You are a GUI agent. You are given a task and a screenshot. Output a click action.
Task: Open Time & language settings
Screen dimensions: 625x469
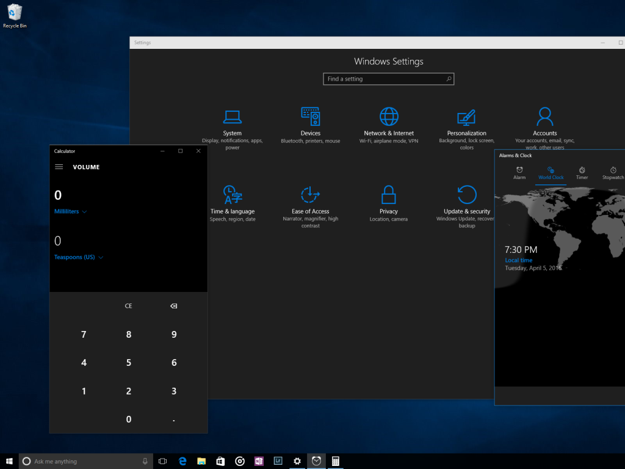click(233, 204)
